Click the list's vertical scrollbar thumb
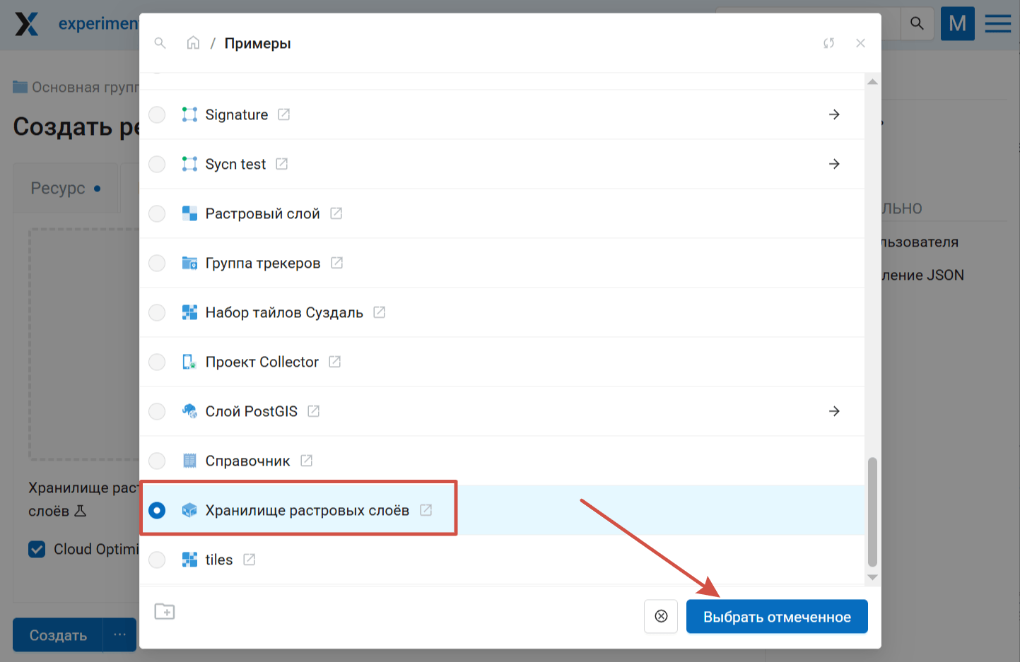The width and height of the screenshot is (1020, 662). pos(872,512)
